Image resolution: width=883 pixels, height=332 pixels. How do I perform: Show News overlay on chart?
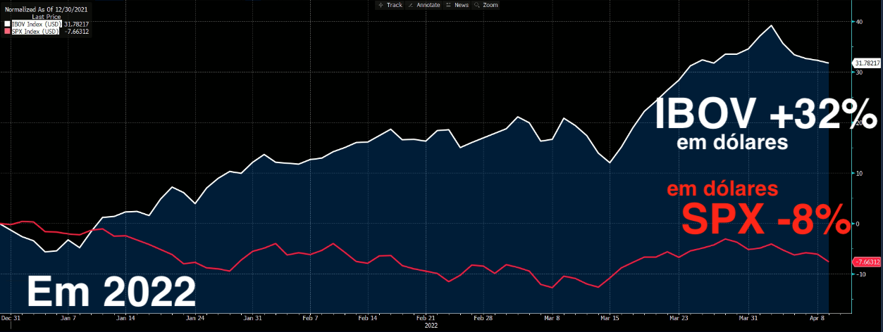point(457,5)
